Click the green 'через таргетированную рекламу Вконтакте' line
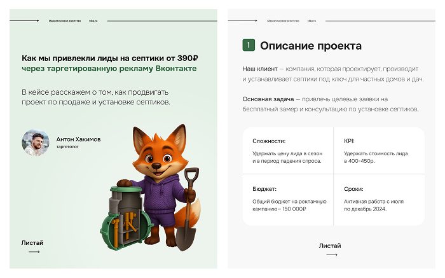This screenshot has width=445, height=278. click(109, 68)
